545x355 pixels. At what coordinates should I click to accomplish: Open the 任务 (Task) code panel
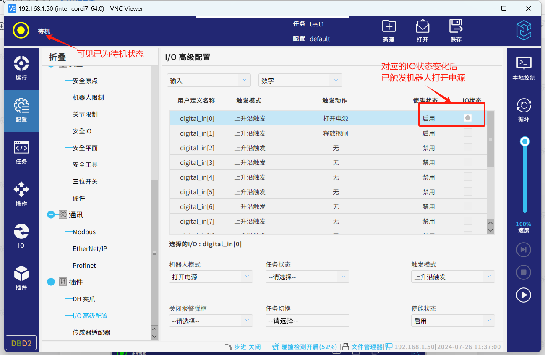coord(21,152)
